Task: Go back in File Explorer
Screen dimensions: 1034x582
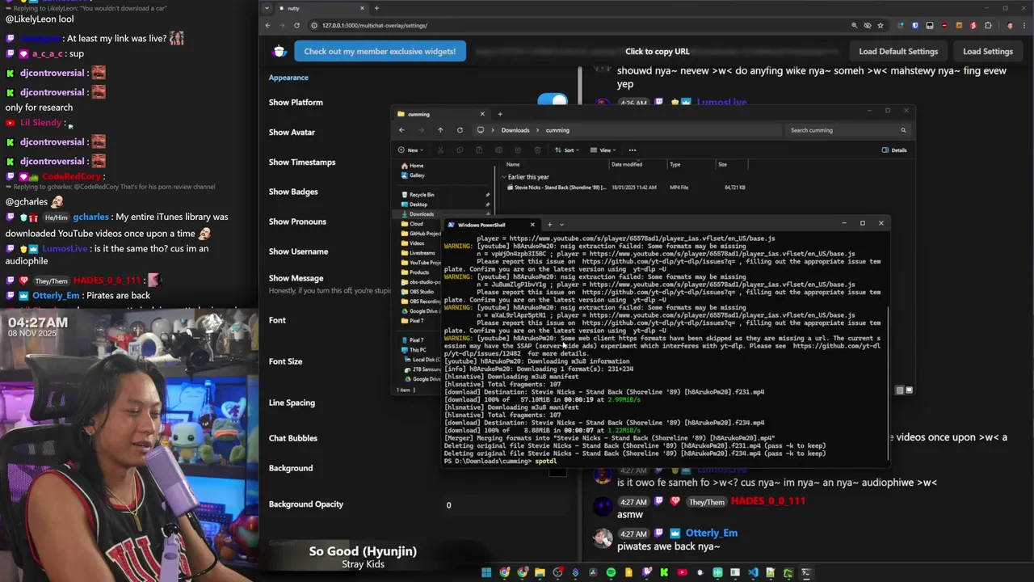Action: point(401,130)
